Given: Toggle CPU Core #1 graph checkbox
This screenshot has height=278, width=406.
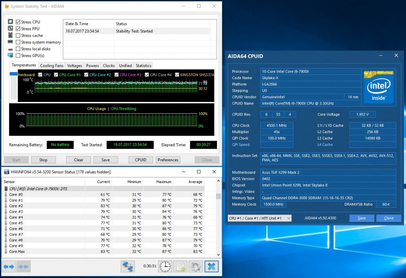Looking at the screenshot, I should (x=56, y=75).
